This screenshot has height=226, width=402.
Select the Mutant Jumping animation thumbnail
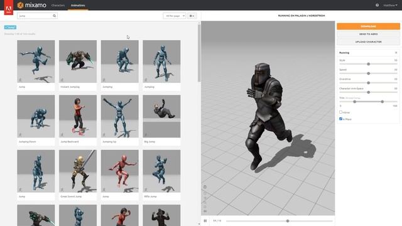pos(78,62)
